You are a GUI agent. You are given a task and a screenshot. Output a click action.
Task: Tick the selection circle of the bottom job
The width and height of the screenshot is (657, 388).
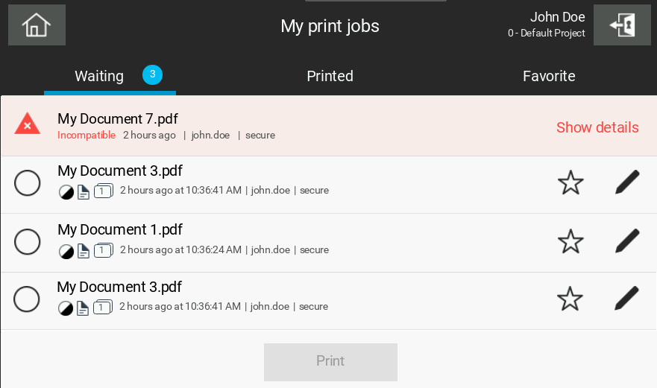(x=27, y=299)
